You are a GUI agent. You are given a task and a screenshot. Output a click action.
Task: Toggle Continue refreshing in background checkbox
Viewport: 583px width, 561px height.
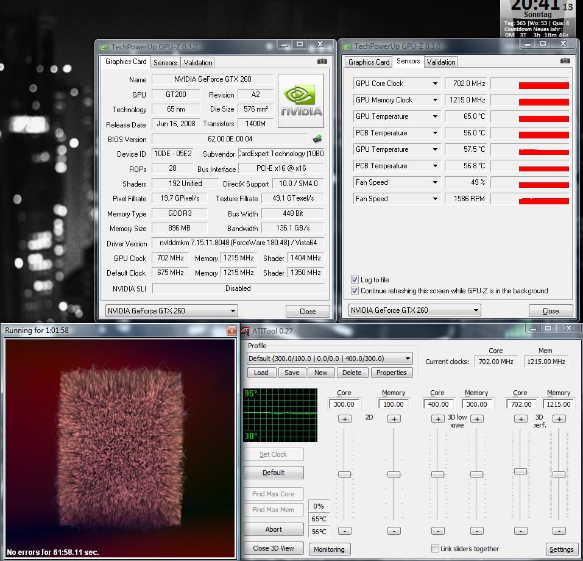tap(355, 291)
